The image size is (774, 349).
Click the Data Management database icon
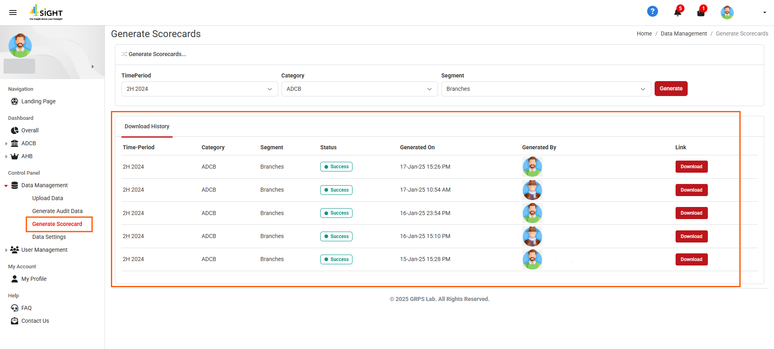[x=15, y=185]
